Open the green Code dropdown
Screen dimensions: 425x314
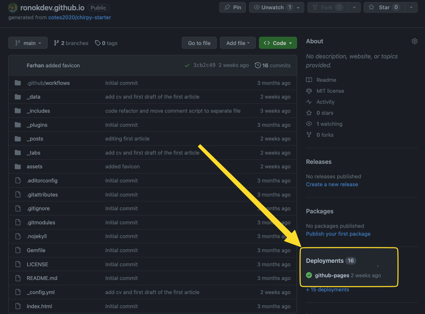coord(278,43)
